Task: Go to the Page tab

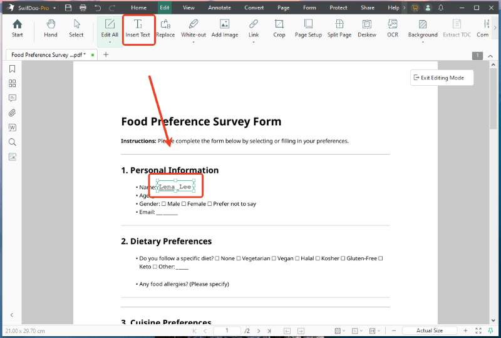Action: point(284,8)
